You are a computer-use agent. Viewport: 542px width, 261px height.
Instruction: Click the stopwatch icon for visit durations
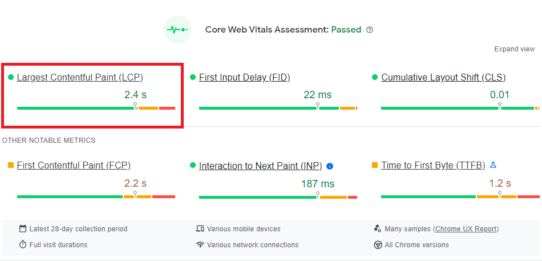pos(23,245)
